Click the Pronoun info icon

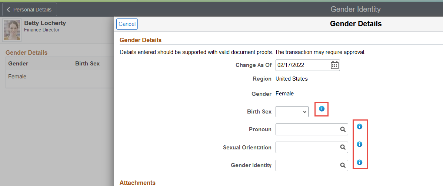coord(359,126)
